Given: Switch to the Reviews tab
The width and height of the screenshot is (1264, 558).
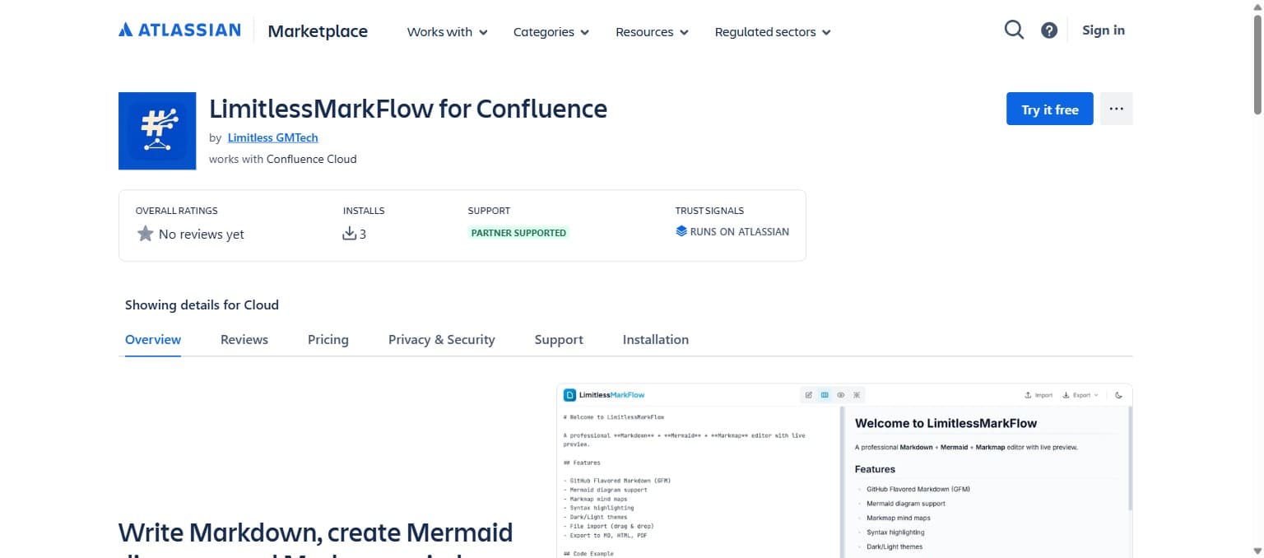Looking at the screenshot, I should [244, 339].
